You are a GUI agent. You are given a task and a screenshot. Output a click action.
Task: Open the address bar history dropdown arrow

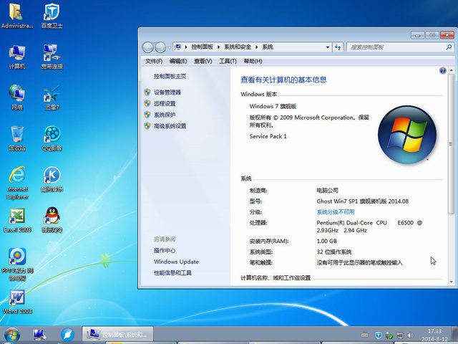tap(328, 47)
